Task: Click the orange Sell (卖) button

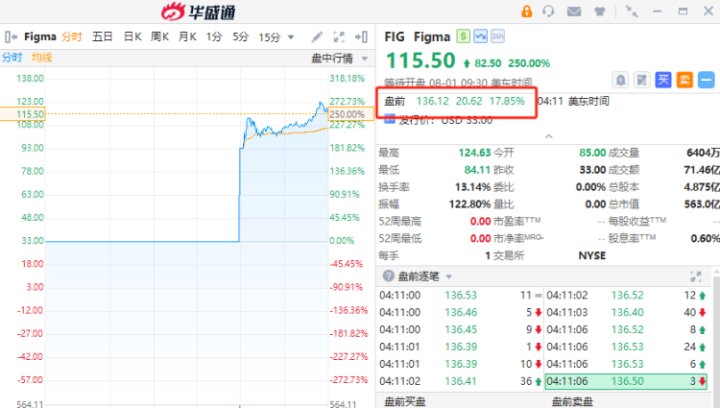Action: (684, 81)
